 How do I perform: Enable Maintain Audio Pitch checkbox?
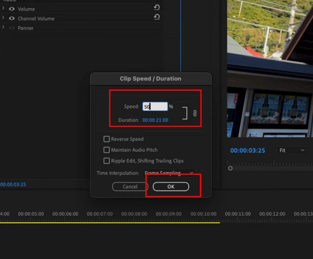tap(106, 150)
